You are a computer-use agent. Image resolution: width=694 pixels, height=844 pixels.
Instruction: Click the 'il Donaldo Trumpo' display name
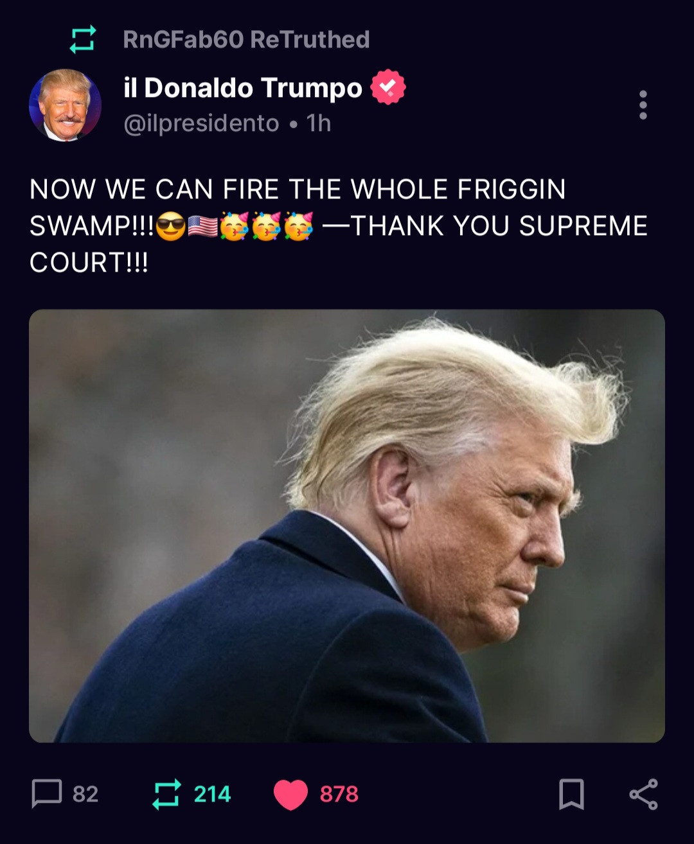pyautogui.click(x=243, y=87)
